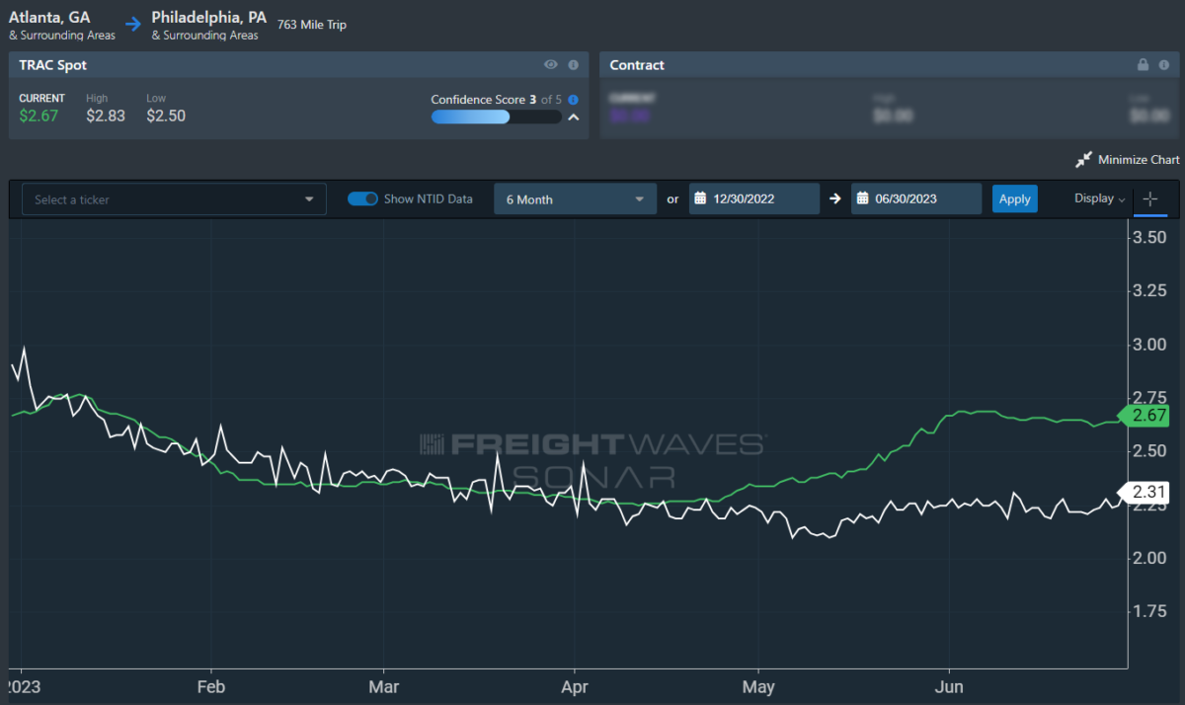This screenshot has width=1185, height=705.
Task: Click the green 2.67 price label
Action: [1147, 417]
